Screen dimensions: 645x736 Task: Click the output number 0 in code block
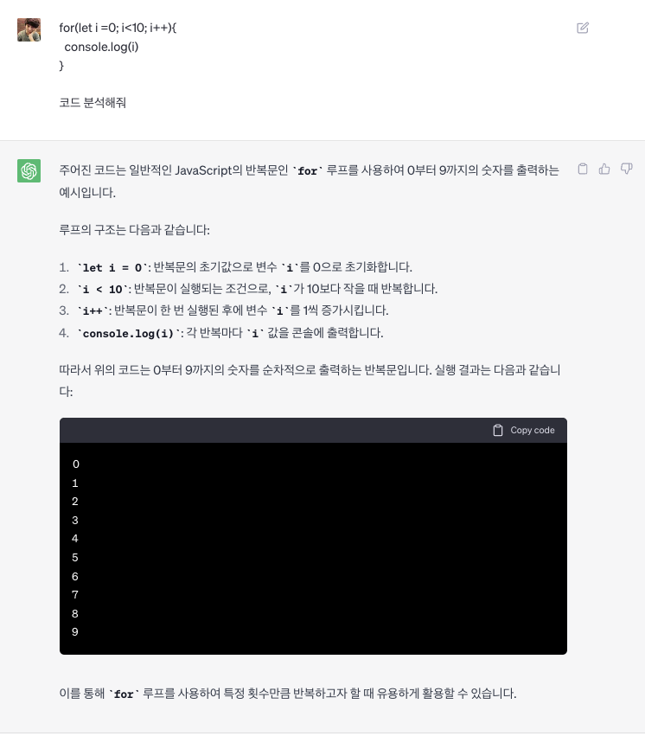coord(75,464)
